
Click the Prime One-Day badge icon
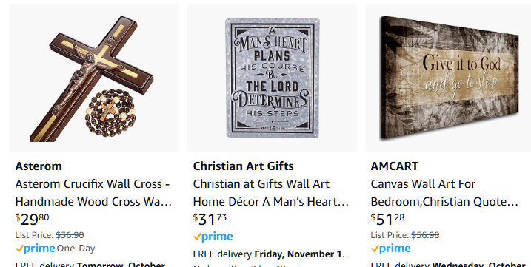36,249
